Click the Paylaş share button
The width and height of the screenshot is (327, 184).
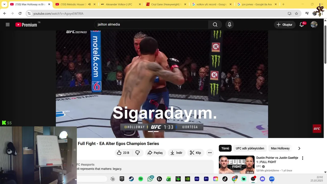pyautogui.click(x=156, y=153)
